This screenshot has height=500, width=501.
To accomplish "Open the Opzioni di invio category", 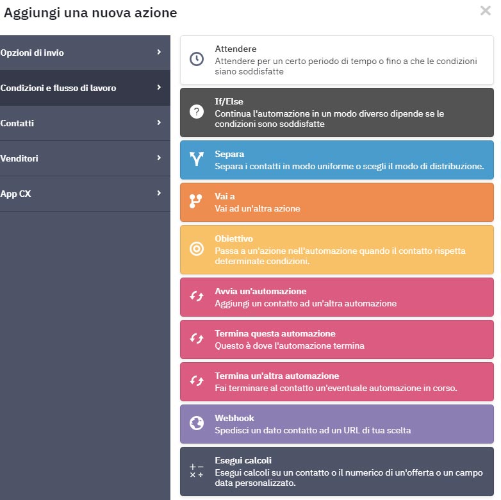I will tap(85, 53).
